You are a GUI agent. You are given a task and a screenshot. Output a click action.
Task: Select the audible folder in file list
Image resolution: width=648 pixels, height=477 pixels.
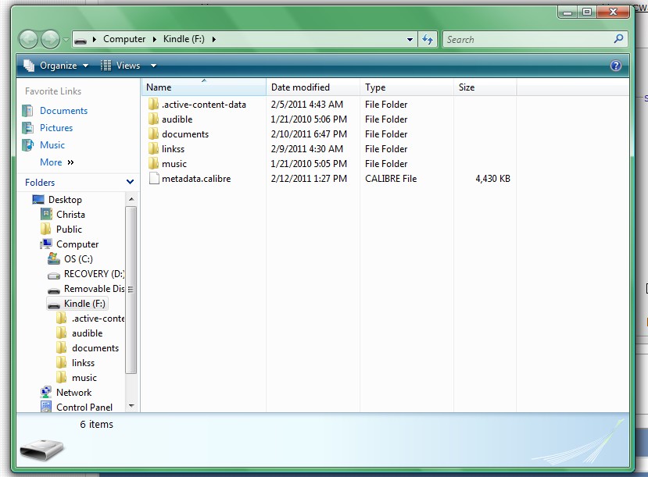(177, 119)
